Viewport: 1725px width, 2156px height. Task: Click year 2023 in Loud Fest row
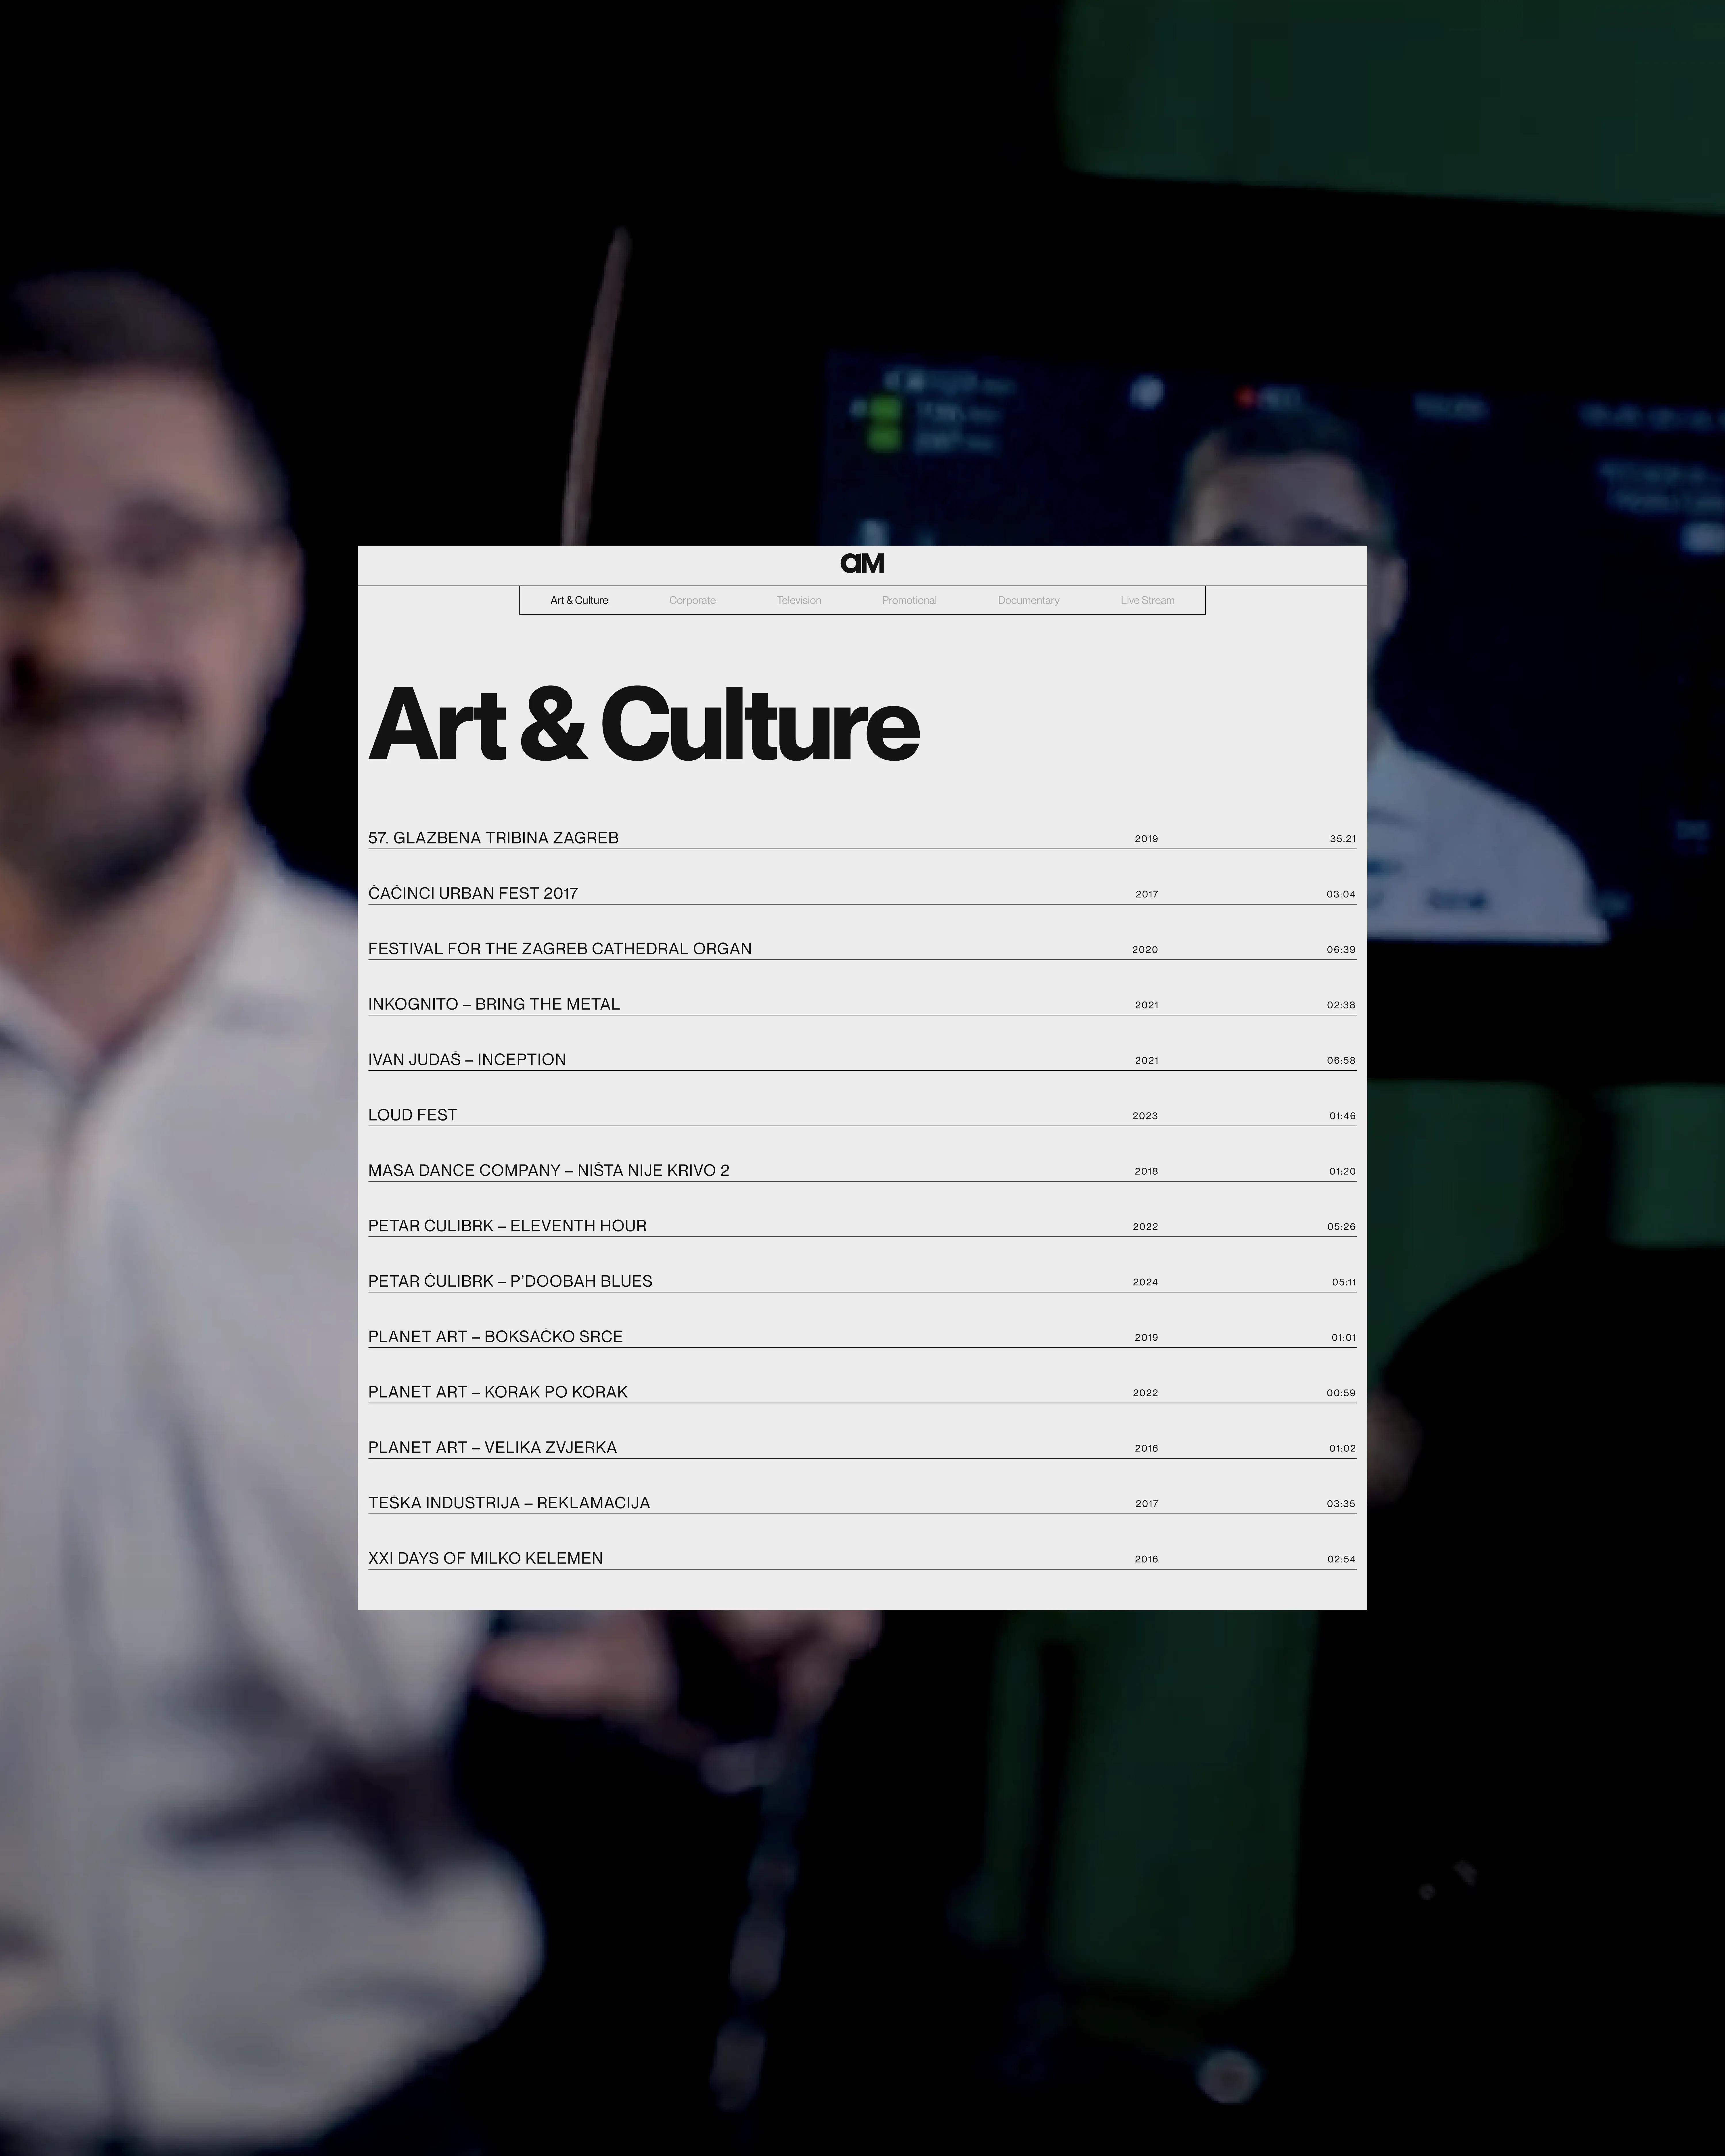[x=1145, y=1116]
